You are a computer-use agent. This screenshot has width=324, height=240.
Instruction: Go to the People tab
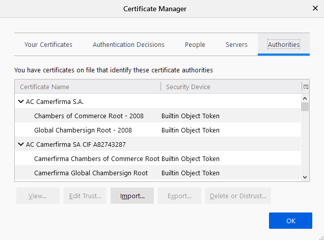click(x=195, y=45)
